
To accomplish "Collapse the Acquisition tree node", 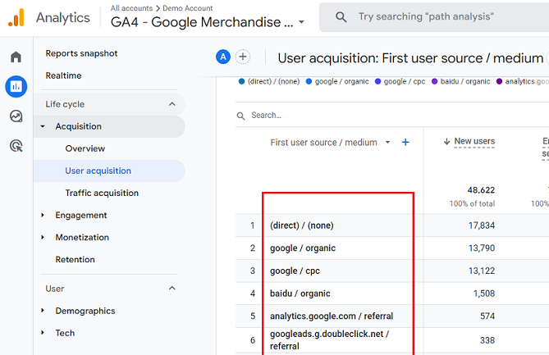I will click(43, 126).
